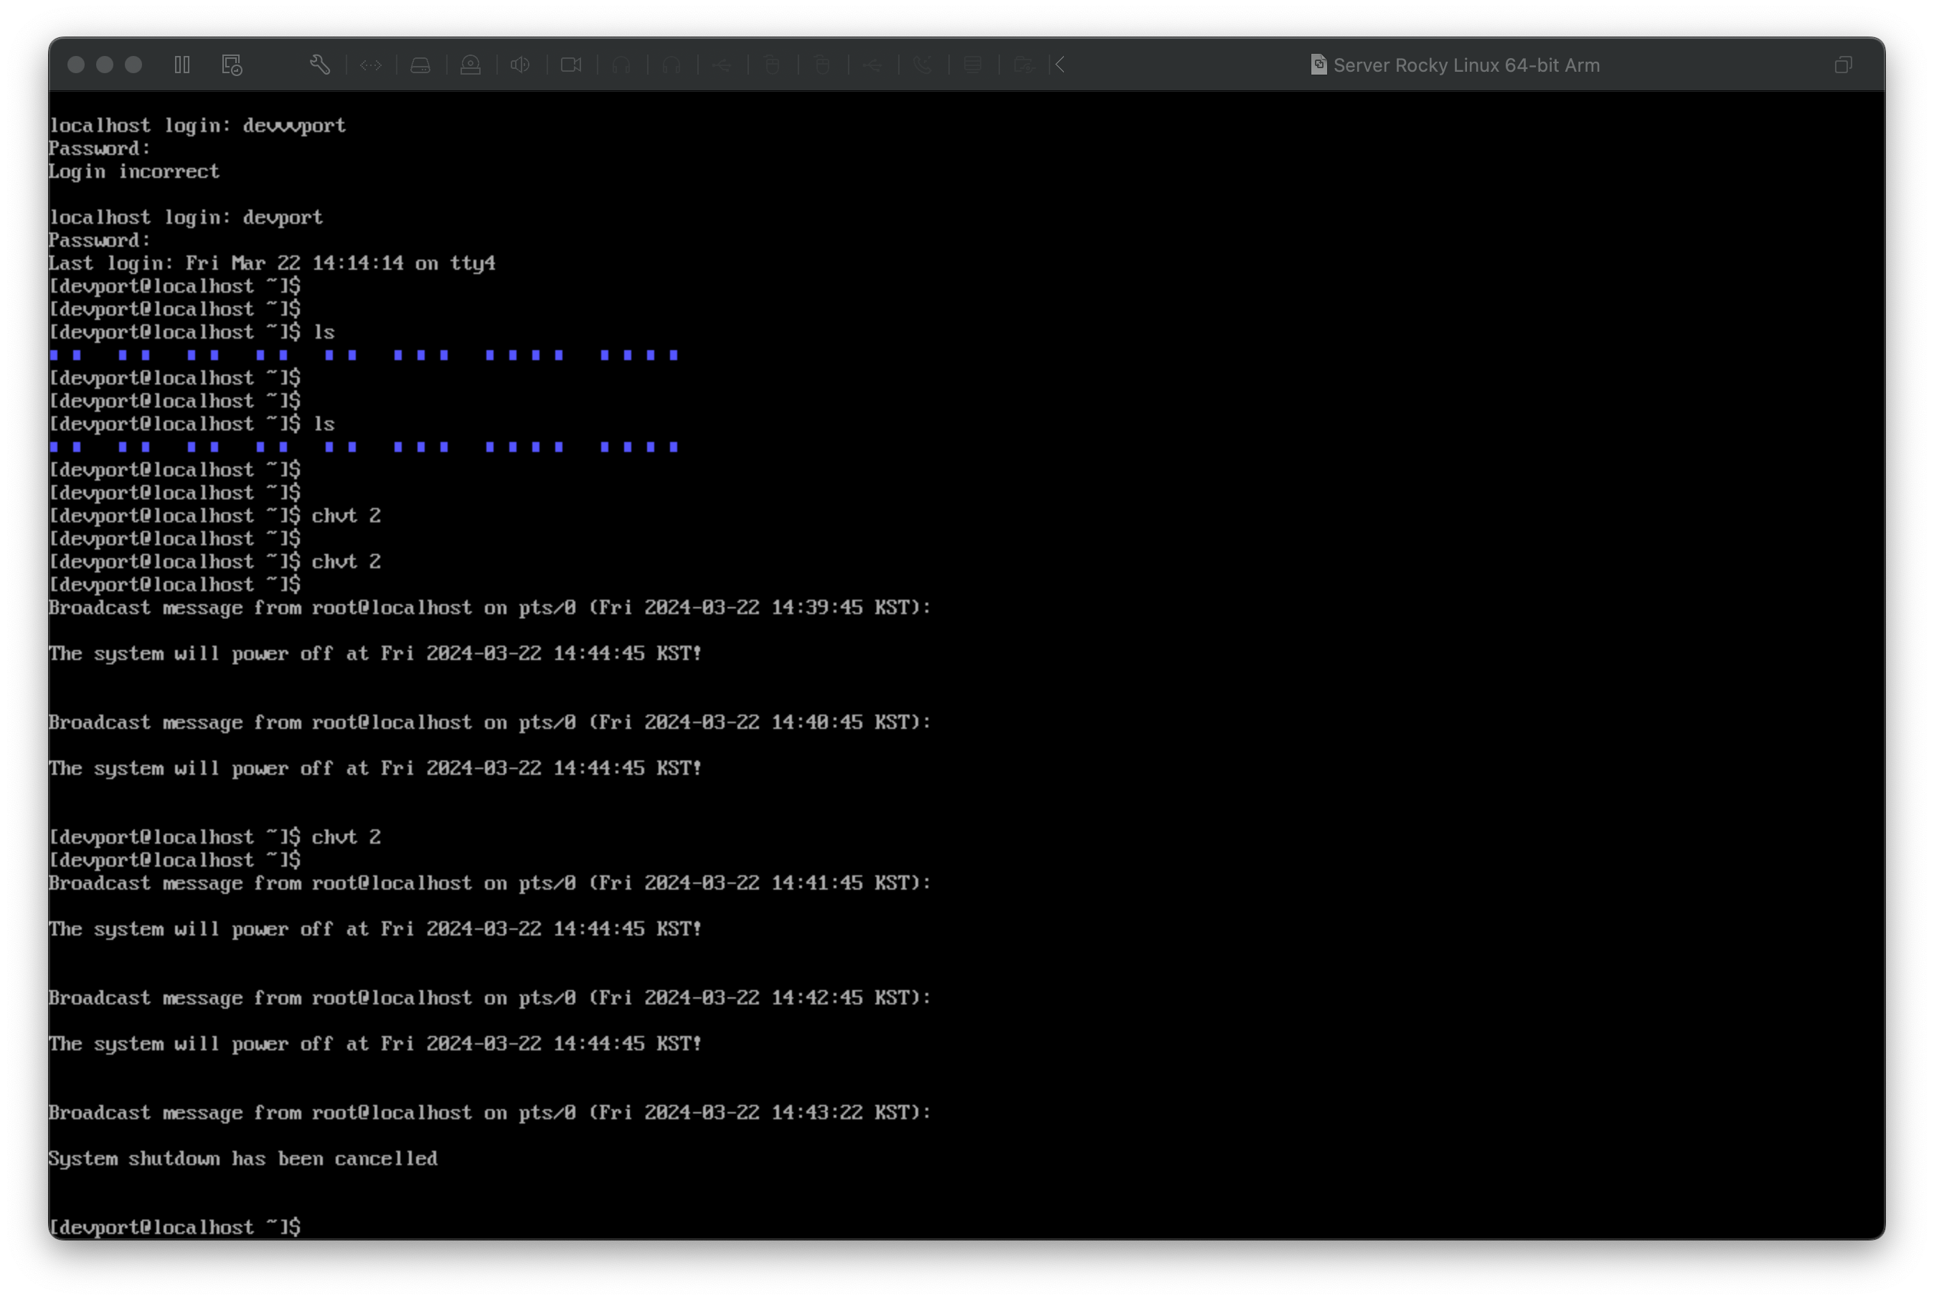Collapse toolbar devices with left chevron
Viewport: 1934px width, 1300px height.
click(1060, 65)
